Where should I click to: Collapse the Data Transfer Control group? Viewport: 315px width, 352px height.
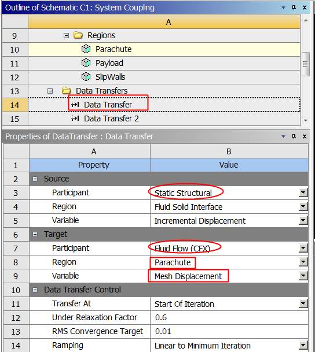(35, 290)
